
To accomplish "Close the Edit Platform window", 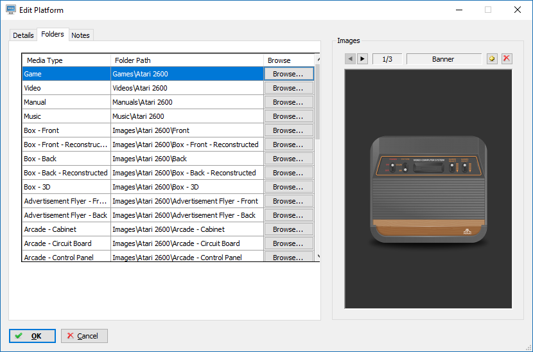I will (x=518, y=10).
